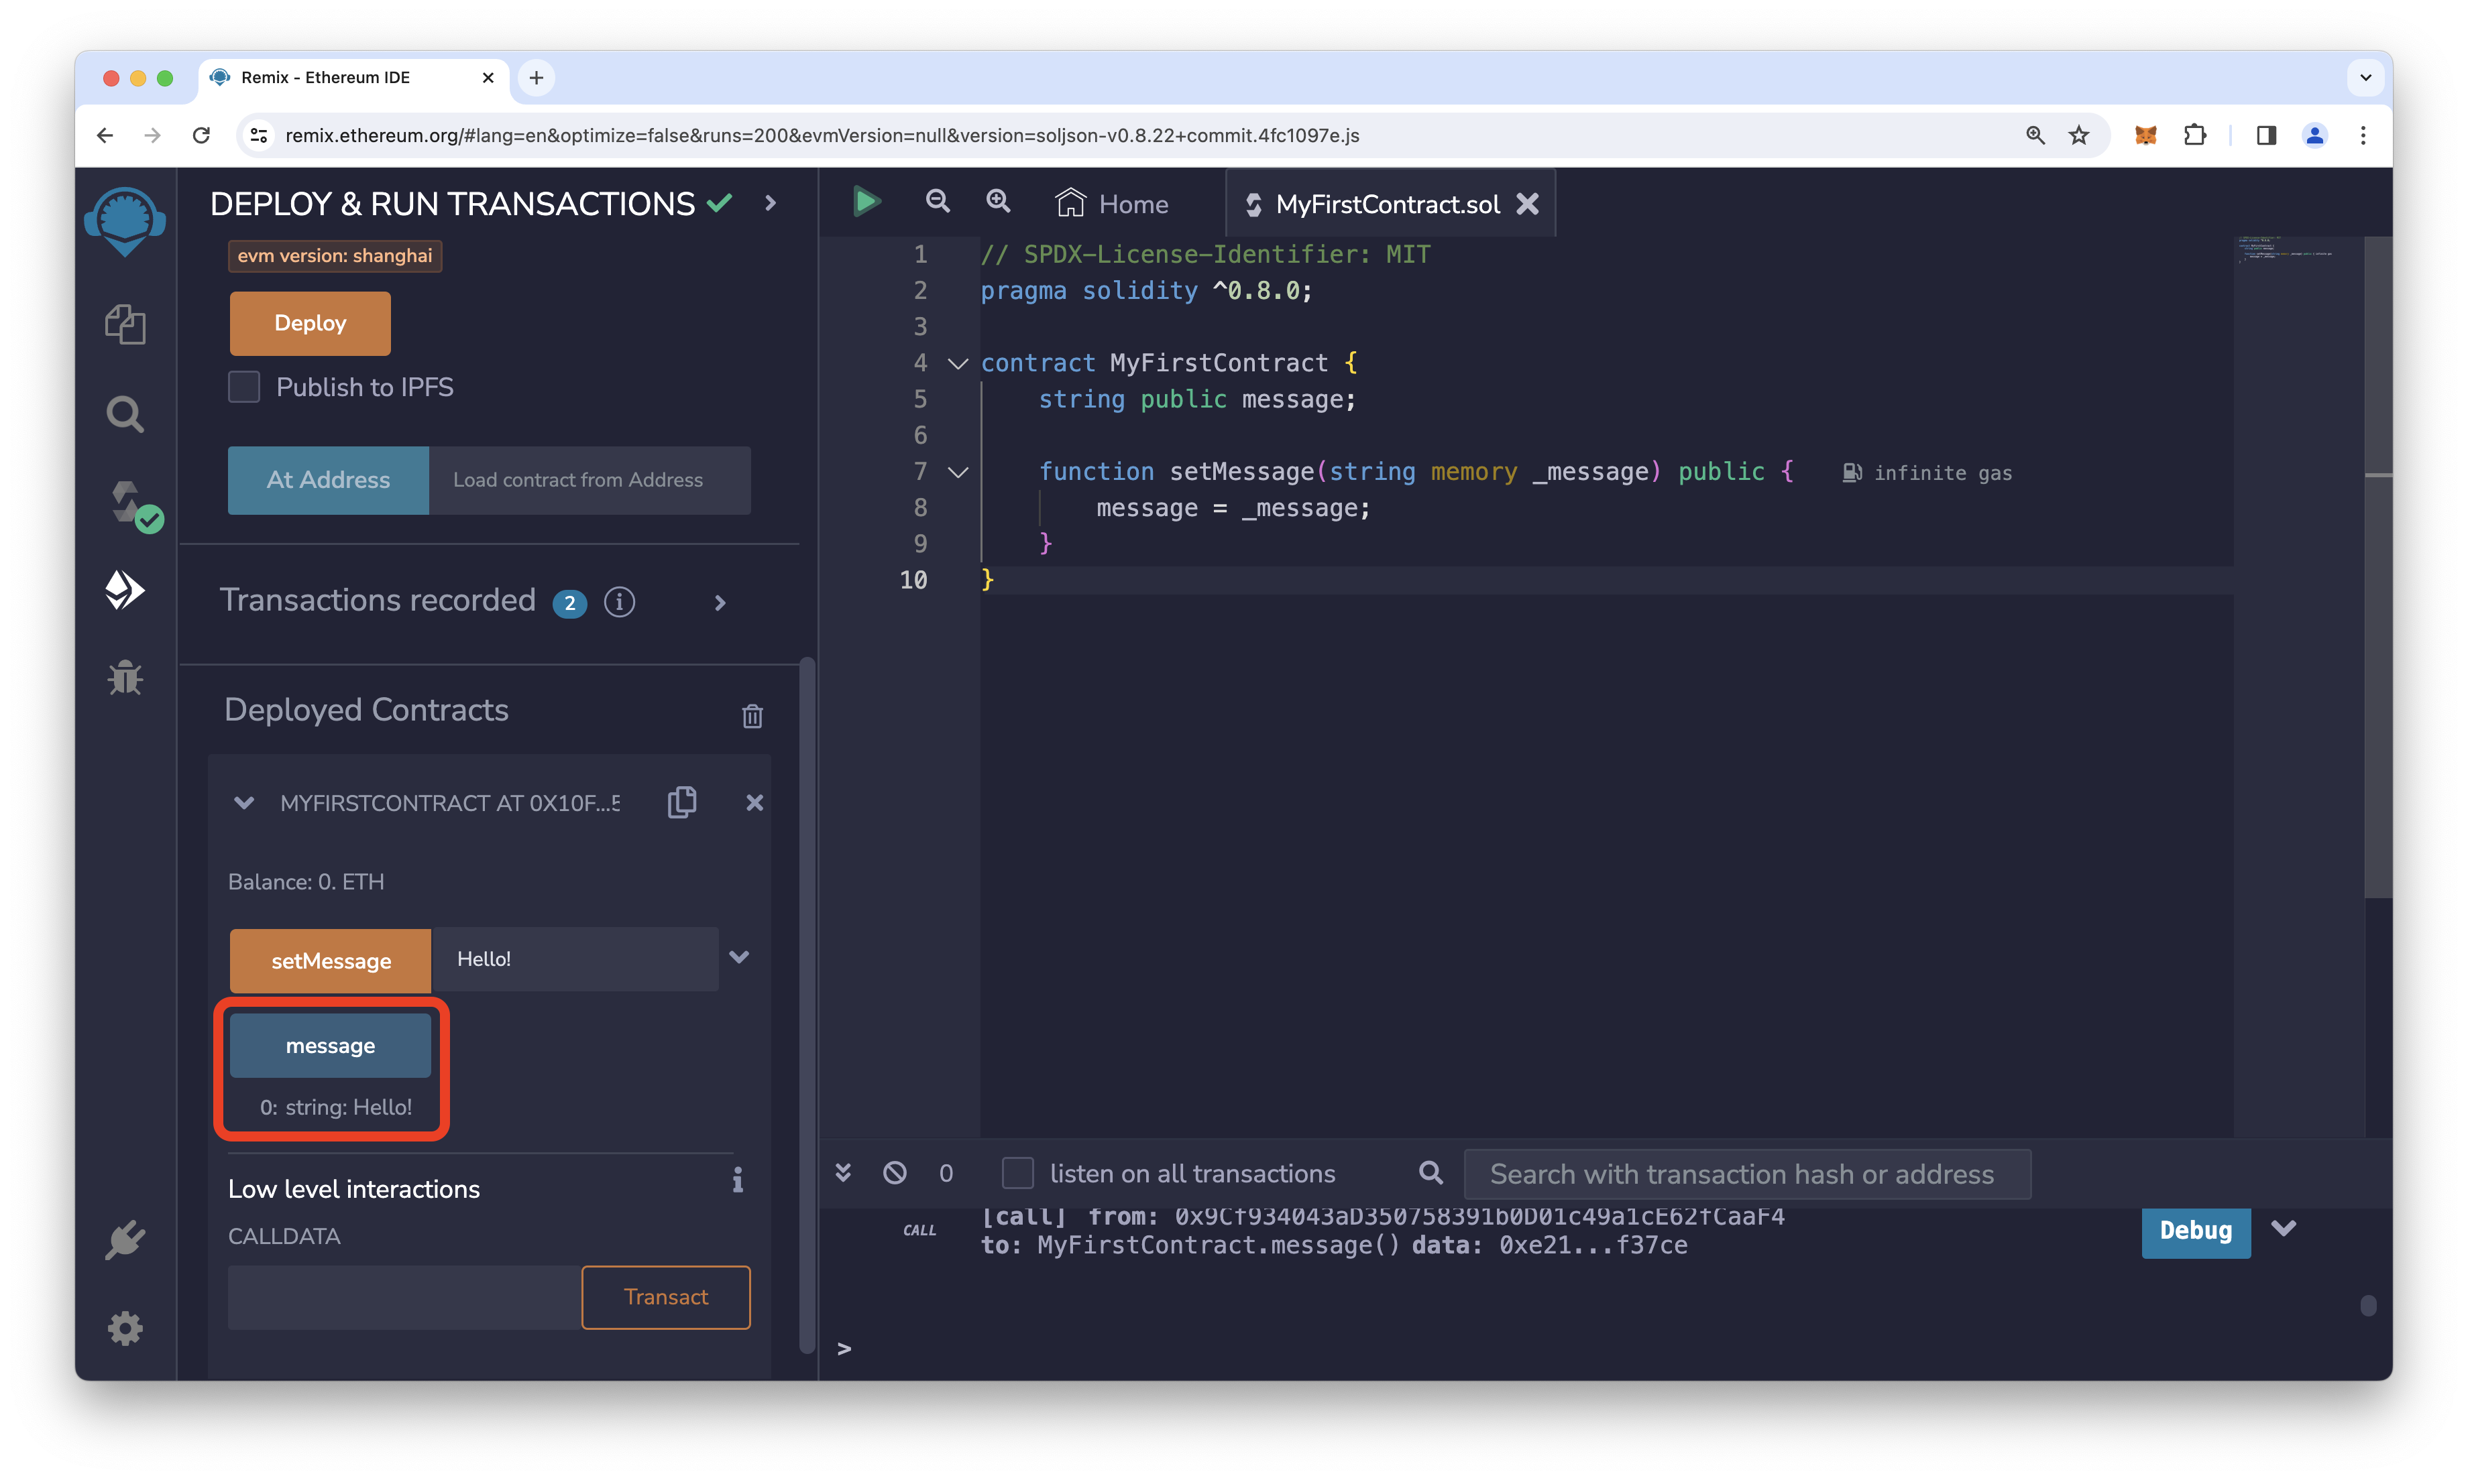Click the orange Deploy button
This screenshot has width=2468, height=1480.
tap(311, 323)
